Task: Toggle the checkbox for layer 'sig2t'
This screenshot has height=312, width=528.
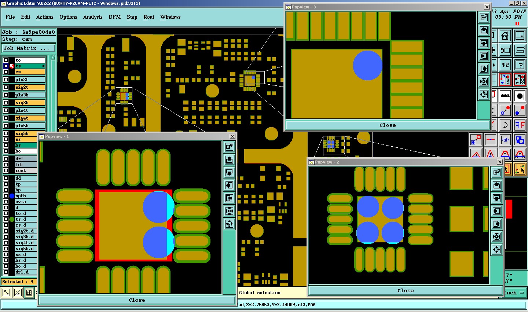Action: (6, 87)
